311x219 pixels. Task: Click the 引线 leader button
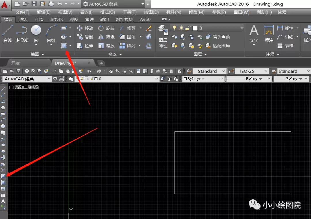pos(285,37)
